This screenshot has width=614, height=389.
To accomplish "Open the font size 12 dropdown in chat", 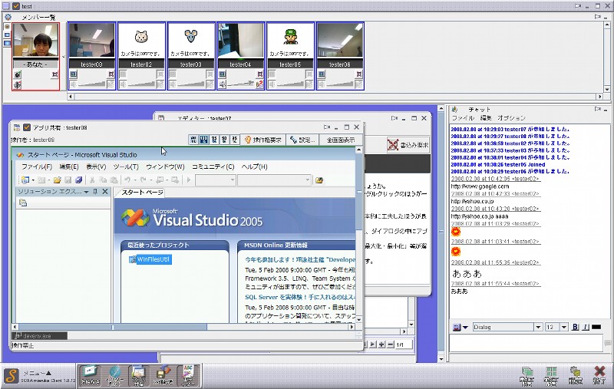I will point(564,327).
